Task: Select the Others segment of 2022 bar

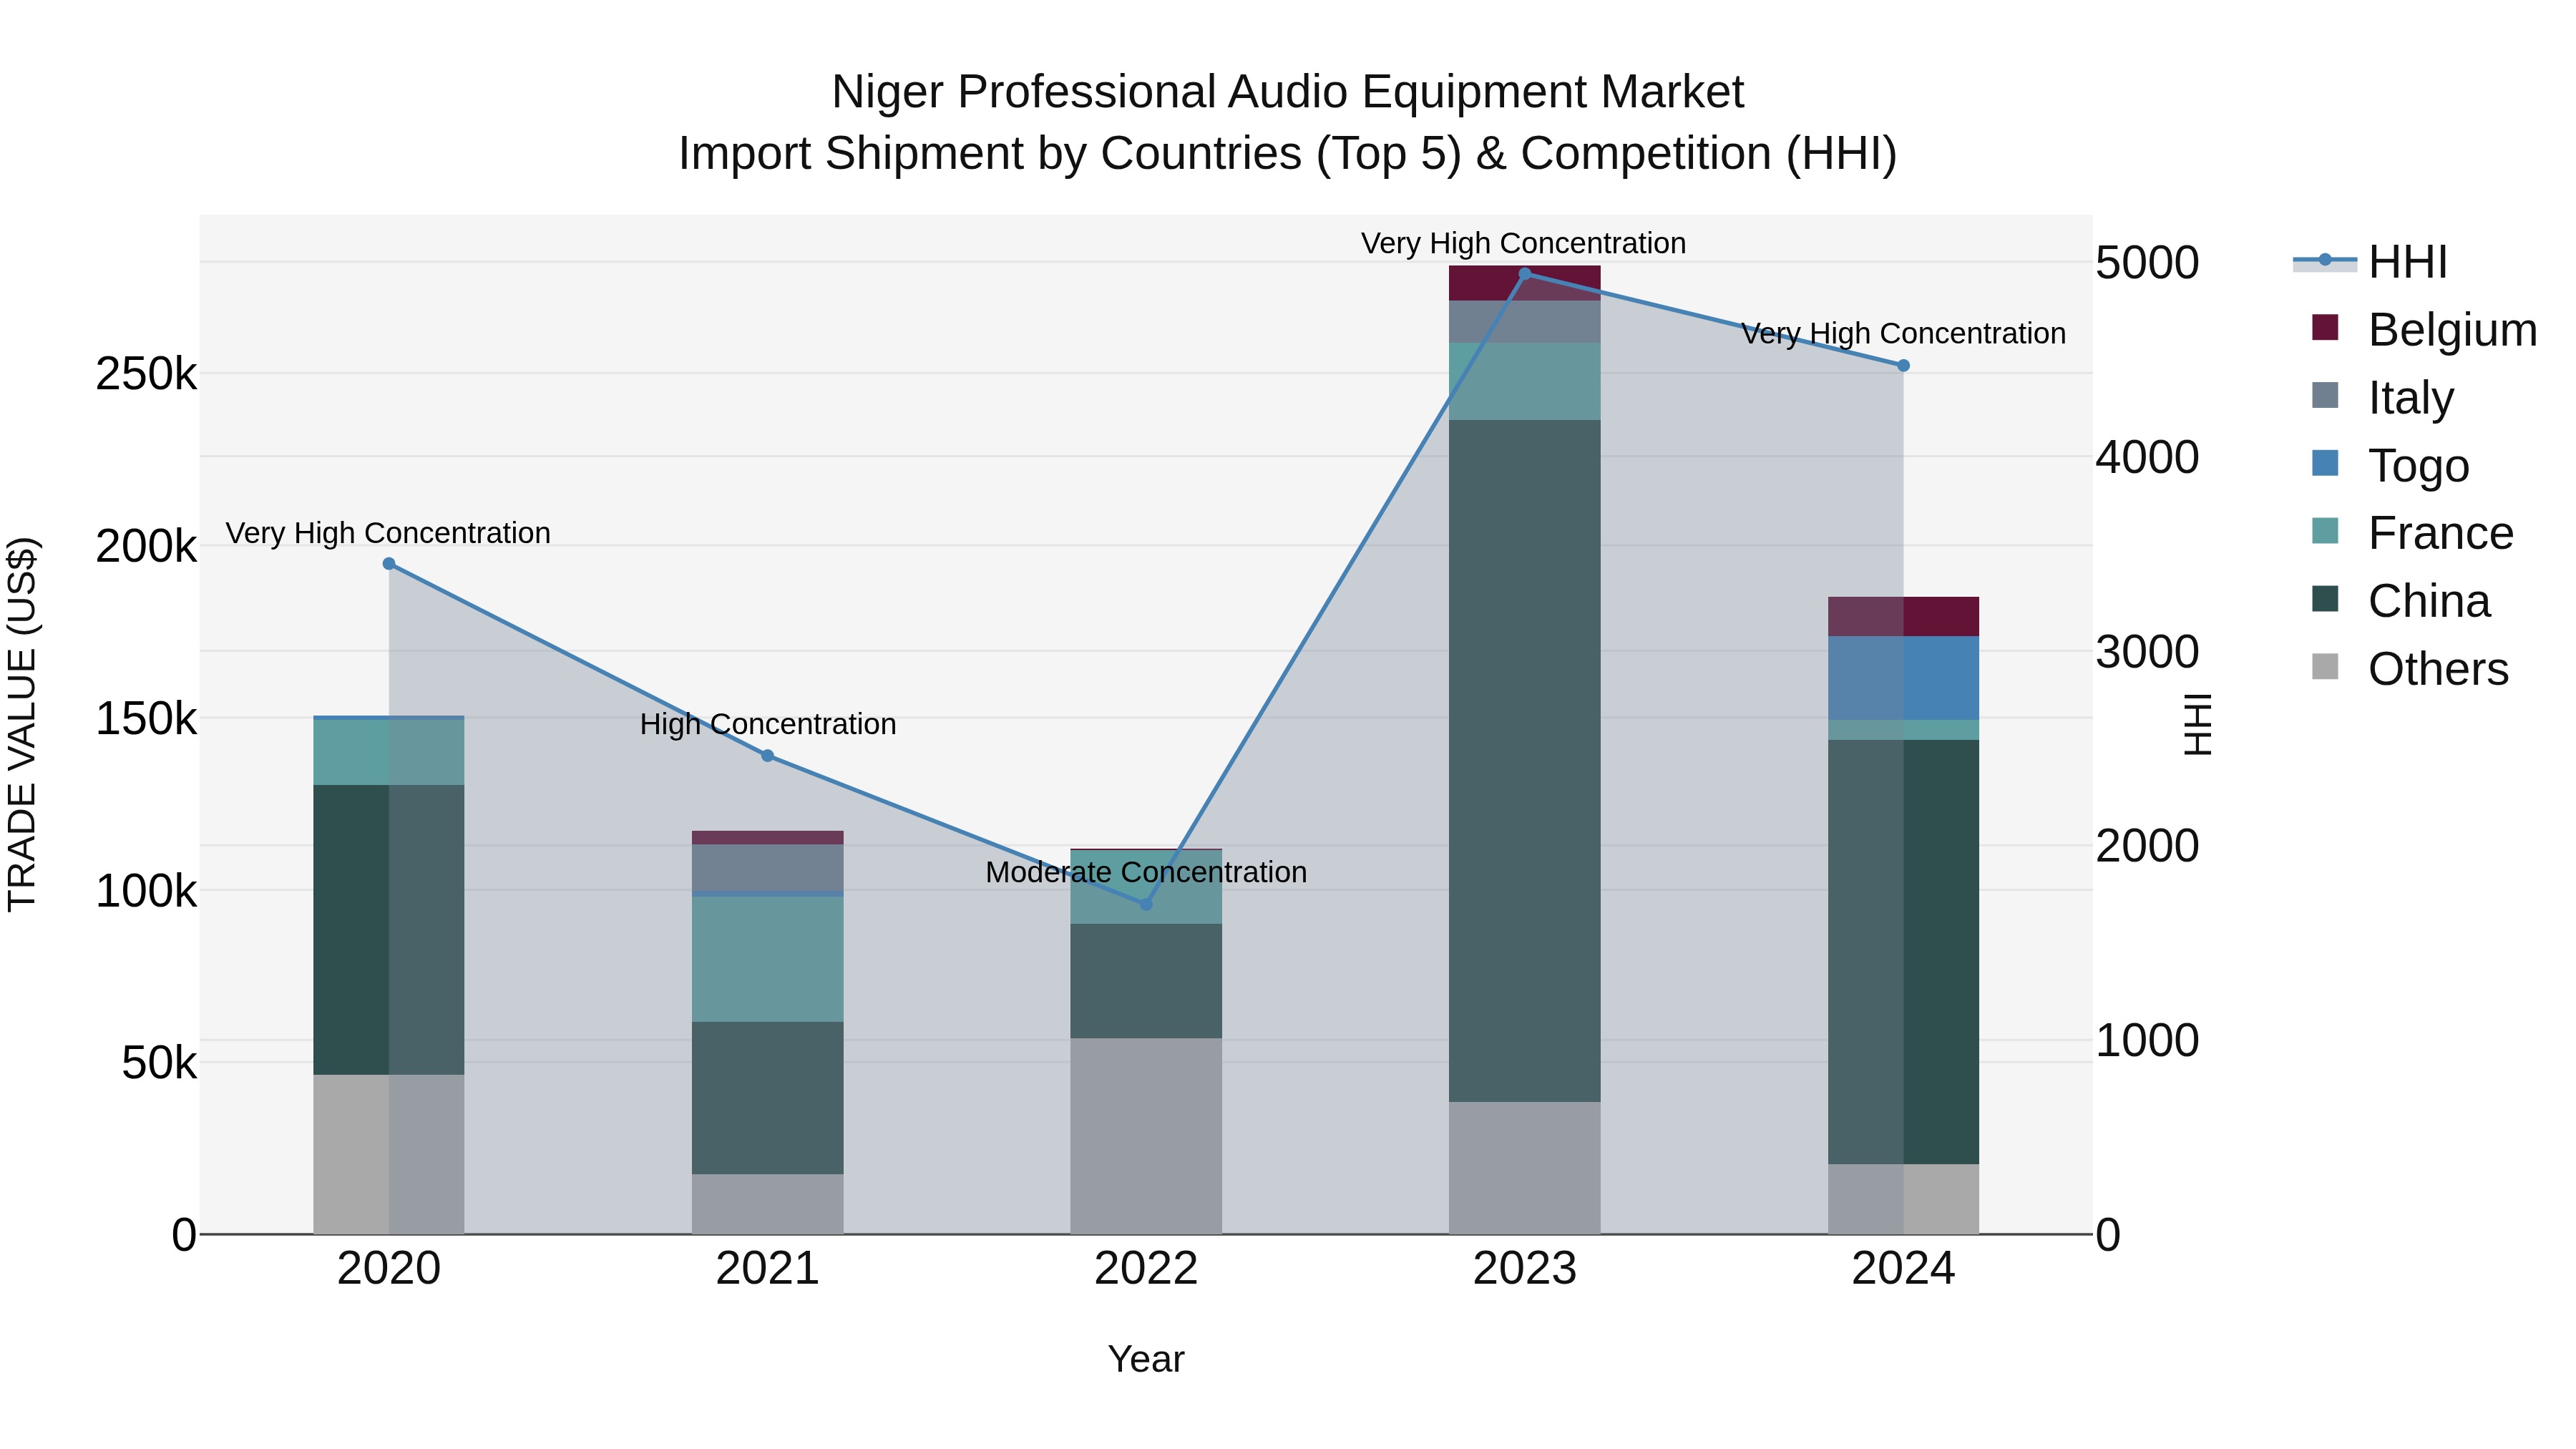Action: pyautogui.click(x=1146, y=1136)
